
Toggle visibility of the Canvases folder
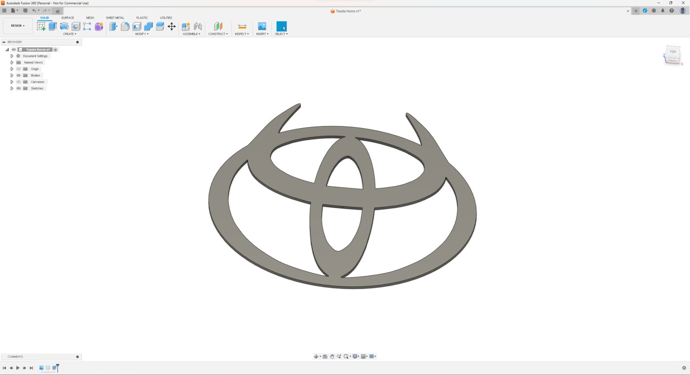click(19, 82)
